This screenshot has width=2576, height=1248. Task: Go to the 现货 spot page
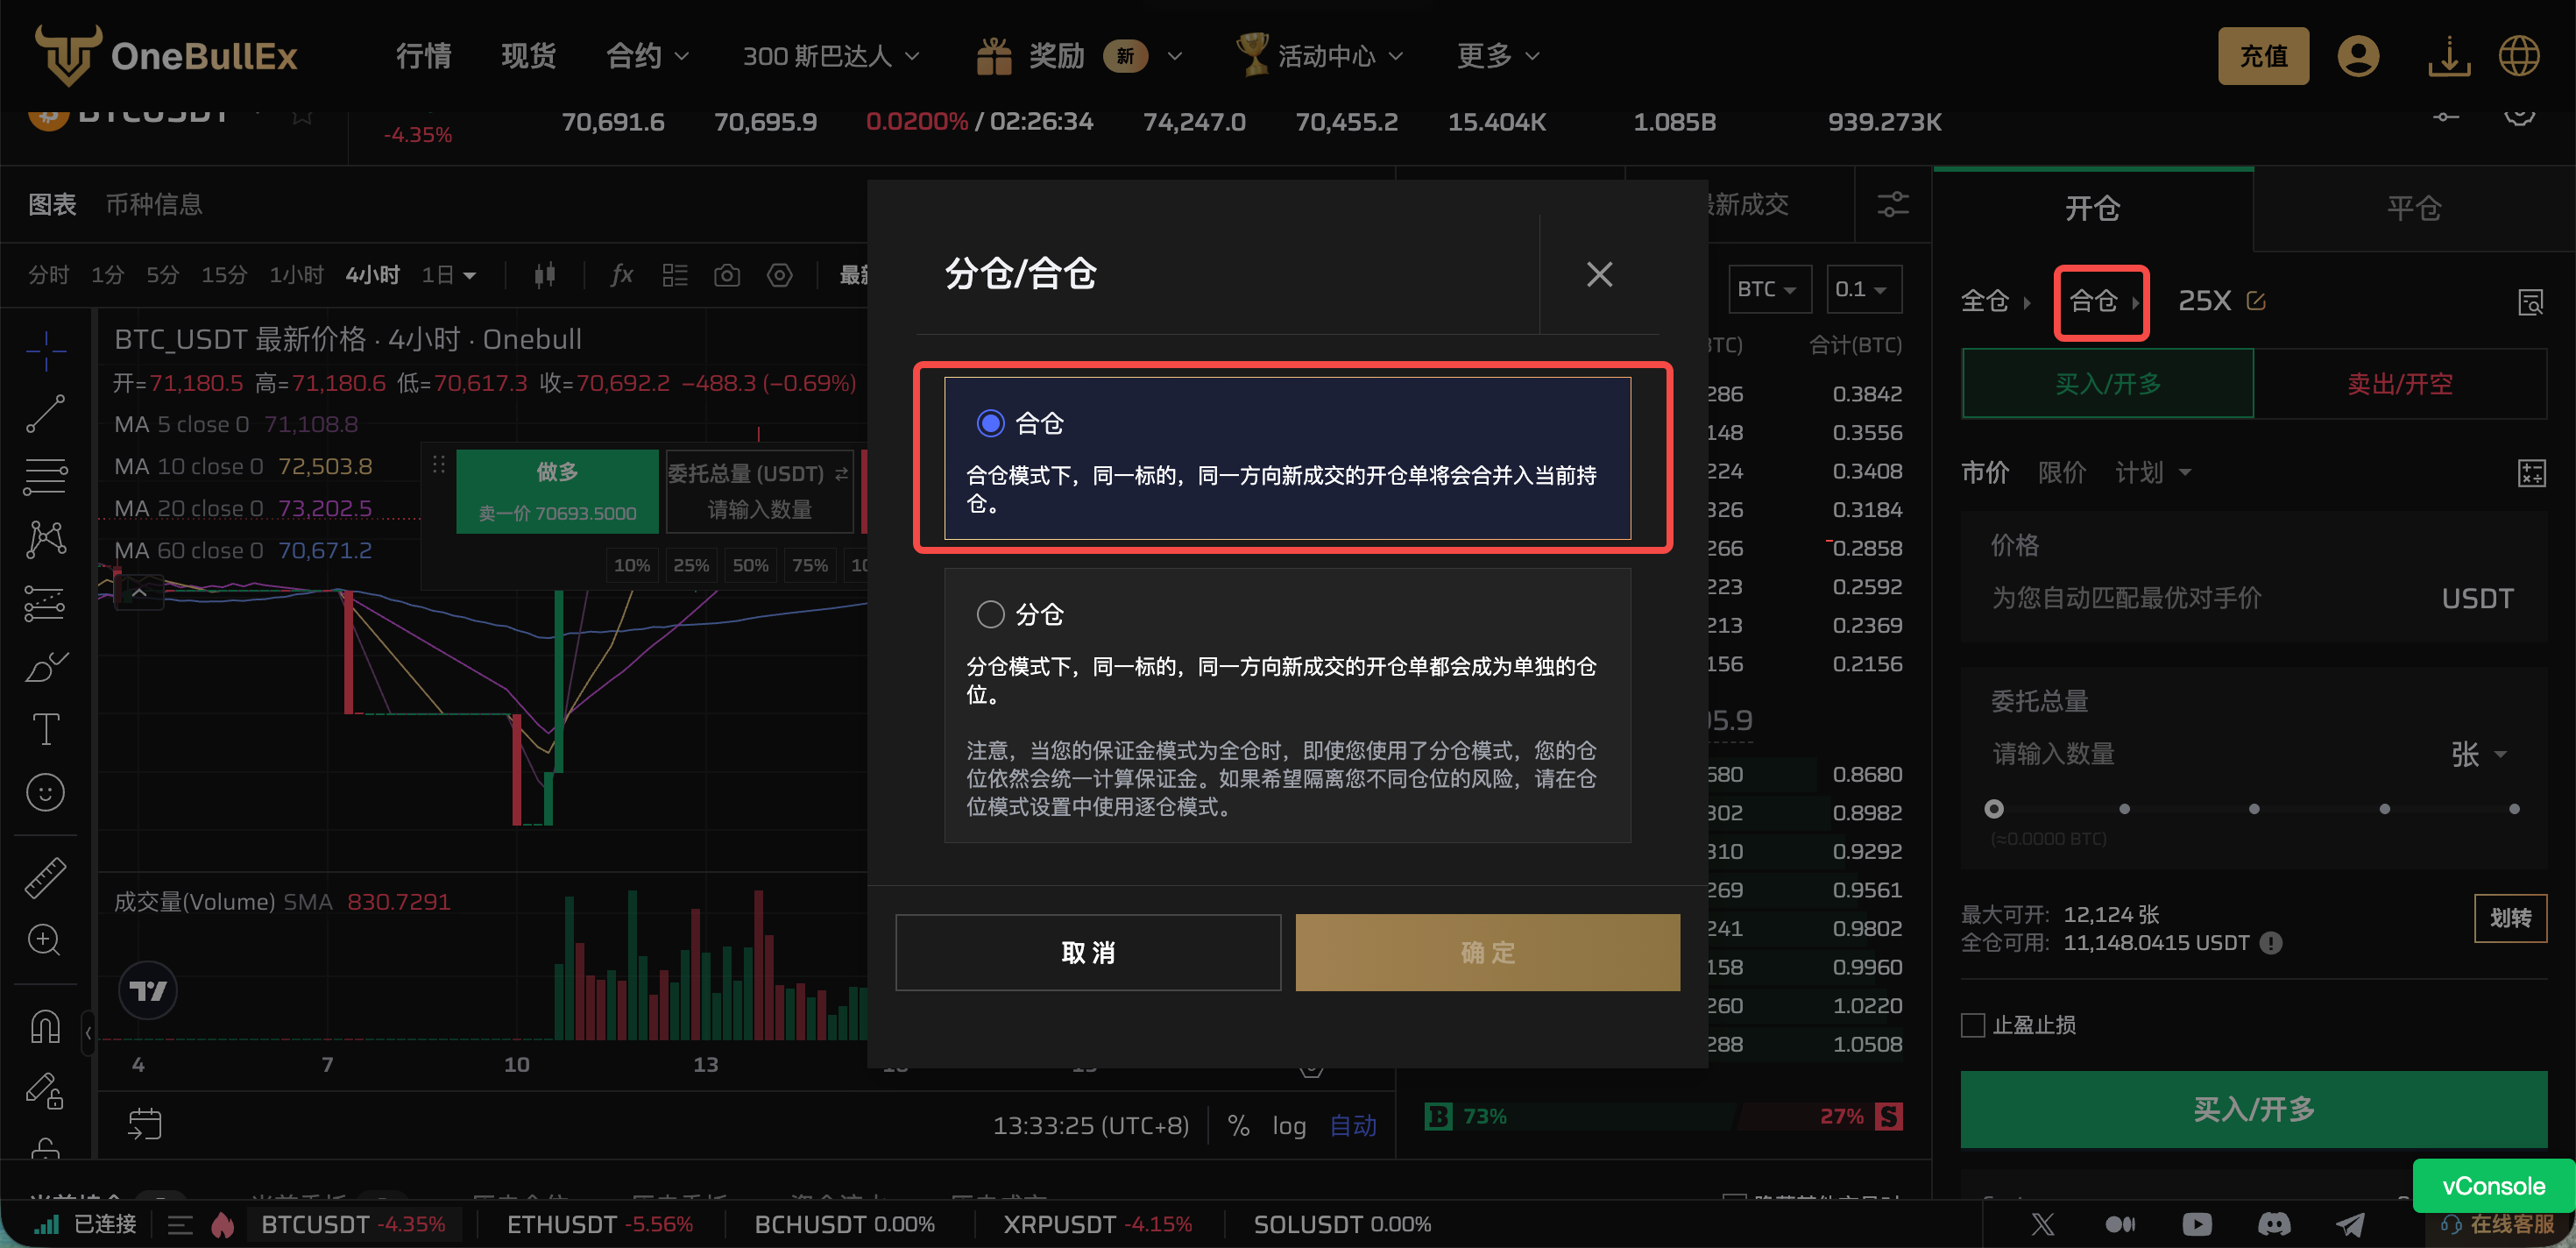point(528,56)
